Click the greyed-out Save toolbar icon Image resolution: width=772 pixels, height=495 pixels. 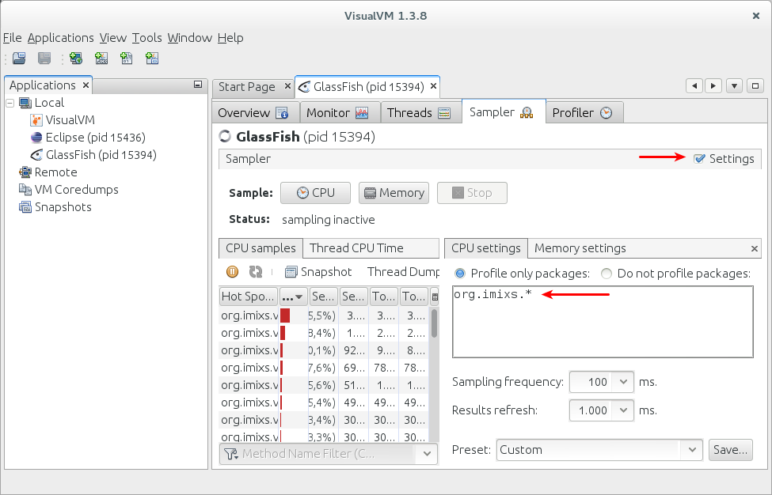point(44,59)
